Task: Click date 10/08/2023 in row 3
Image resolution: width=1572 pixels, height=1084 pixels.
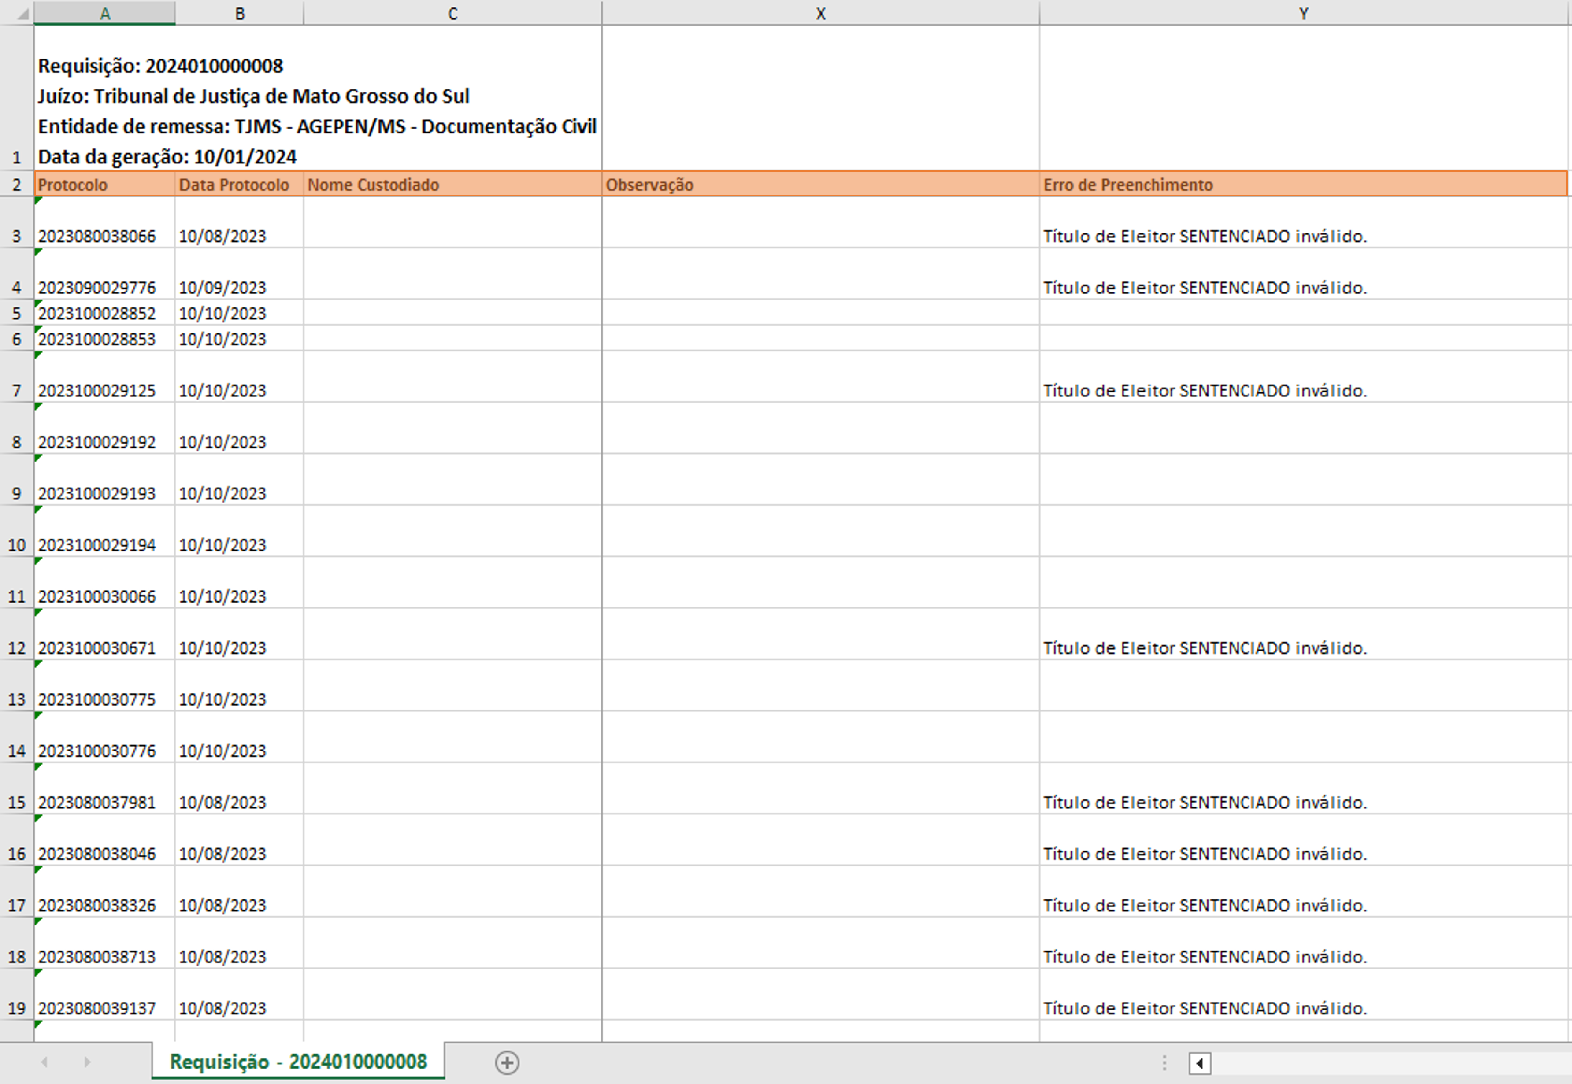Action: tap(239, 222)
